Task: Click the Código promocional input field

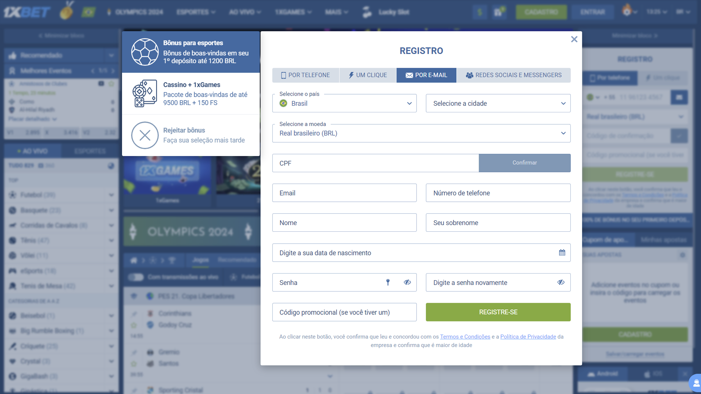Action: point(344,312)
